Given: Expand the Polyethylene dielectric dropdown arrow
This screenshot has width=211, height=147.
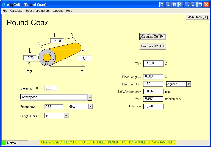Looking at the screenshot, I should coord(90,97).
